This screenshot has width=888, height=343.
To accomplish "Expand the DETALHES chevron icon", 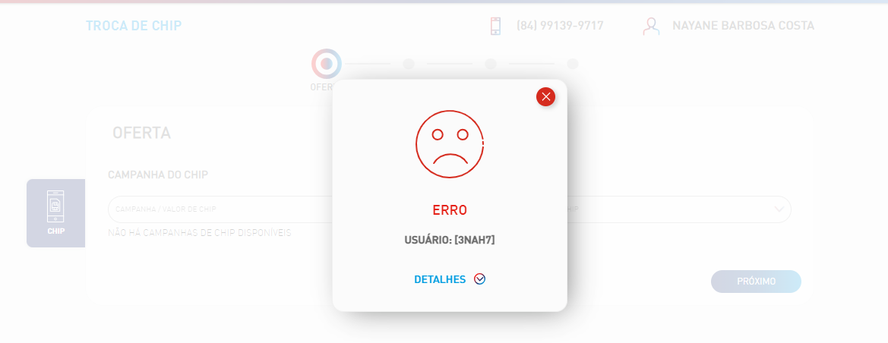I will pyautogui.click(x=479, y=279).
